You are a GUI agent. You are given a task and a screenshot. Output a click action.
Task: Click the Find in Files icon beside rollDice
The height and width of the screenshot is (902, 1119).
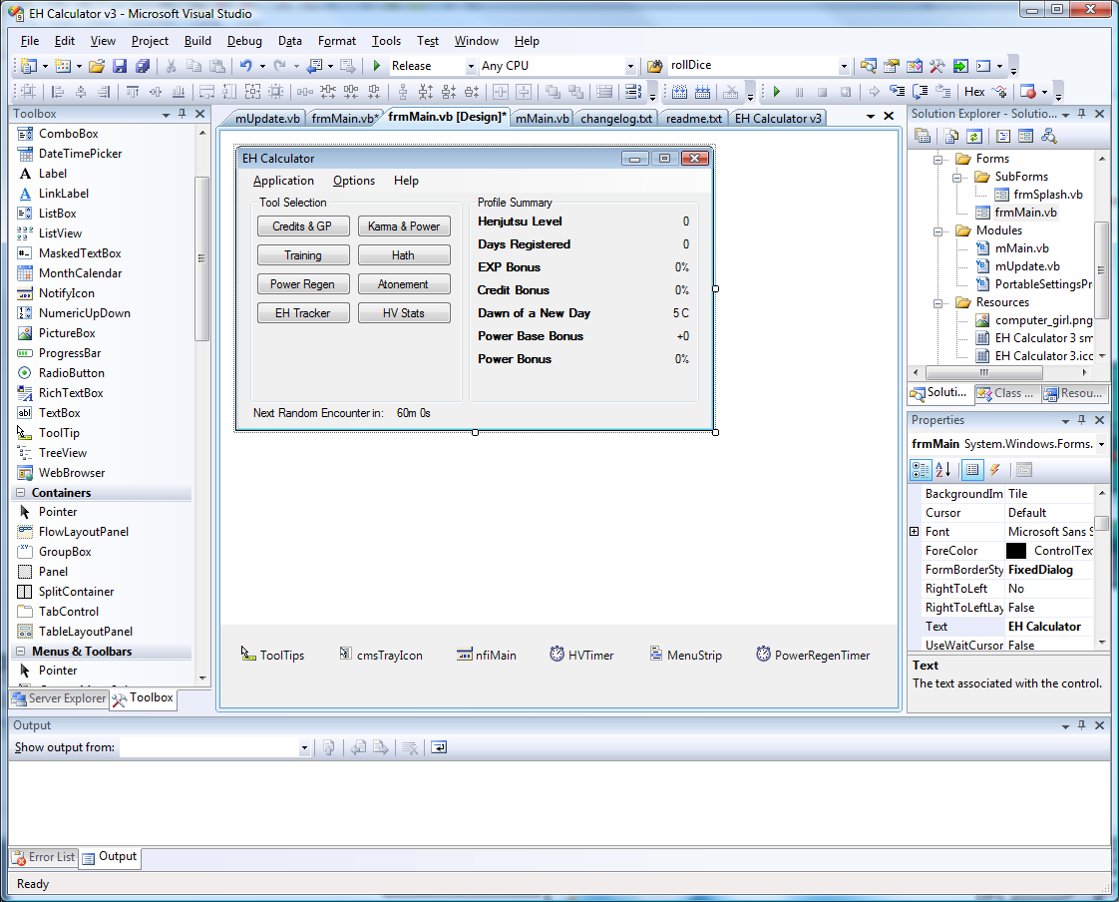[654, 66]
